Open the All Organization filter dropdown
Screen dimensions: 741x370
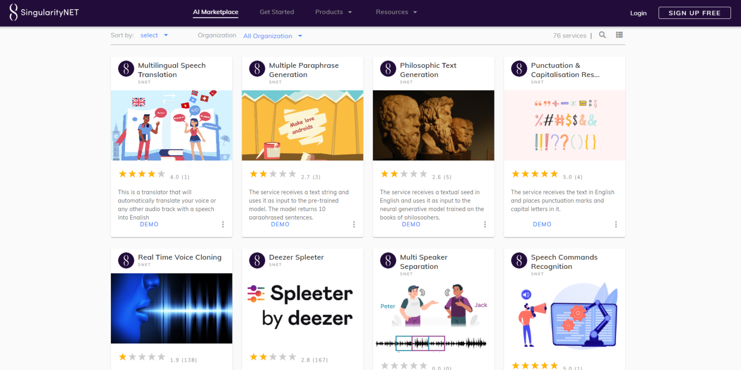coord(273,36)
